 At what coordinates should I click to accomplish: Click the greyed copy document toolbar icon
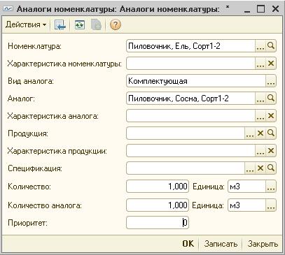(x=96, y=24)
